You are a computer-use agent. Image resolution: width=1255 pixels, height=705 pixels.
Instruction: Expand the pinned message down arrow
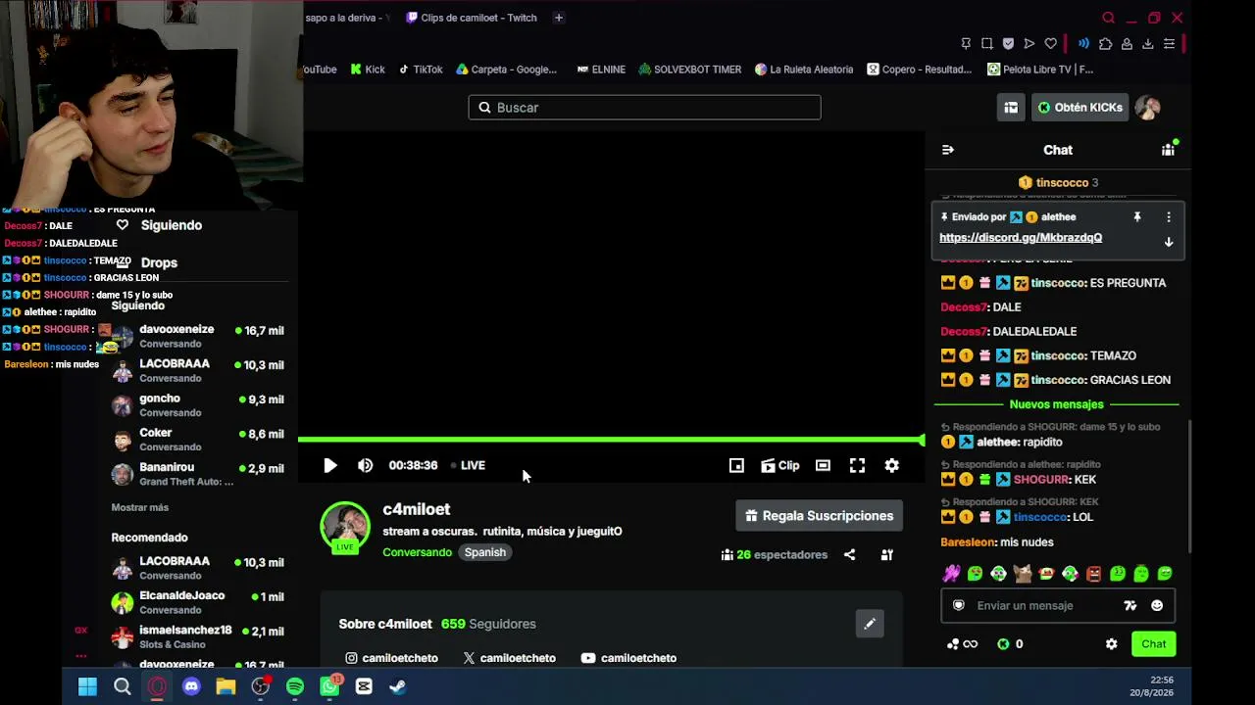click(1169, 242)
